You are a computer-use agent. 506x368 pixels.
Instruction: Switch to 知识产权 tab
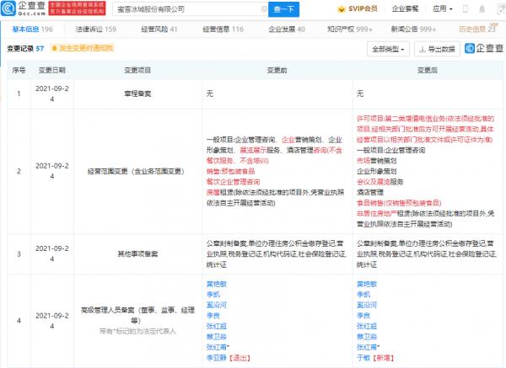pos(350,29)
